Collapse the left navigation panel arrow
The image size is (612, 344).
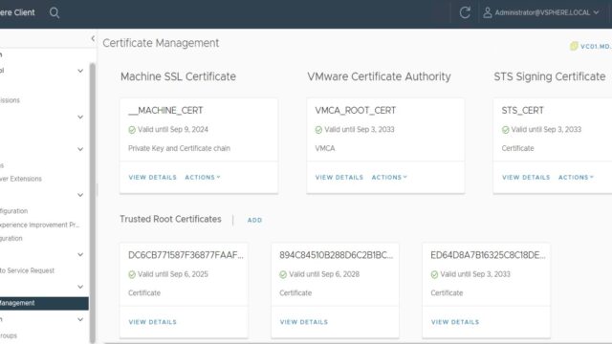(93, 38)
